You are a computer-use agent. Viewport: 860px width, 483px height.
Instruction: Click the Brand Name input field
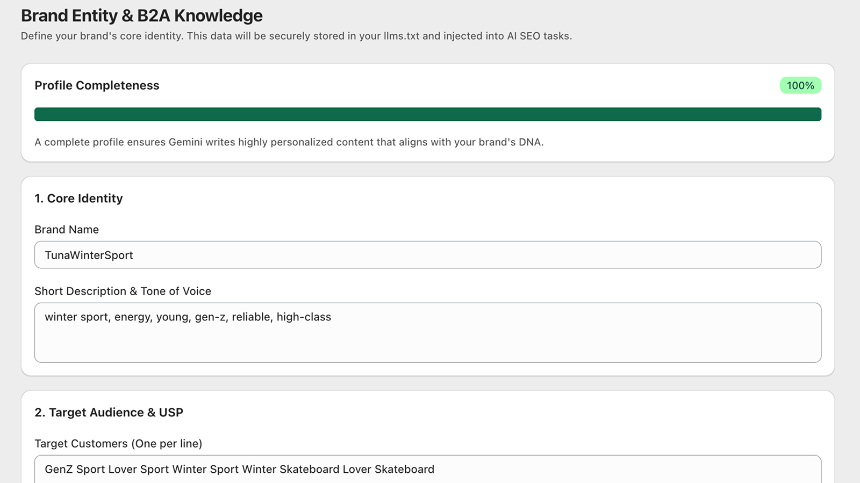(x=427, y=255)
